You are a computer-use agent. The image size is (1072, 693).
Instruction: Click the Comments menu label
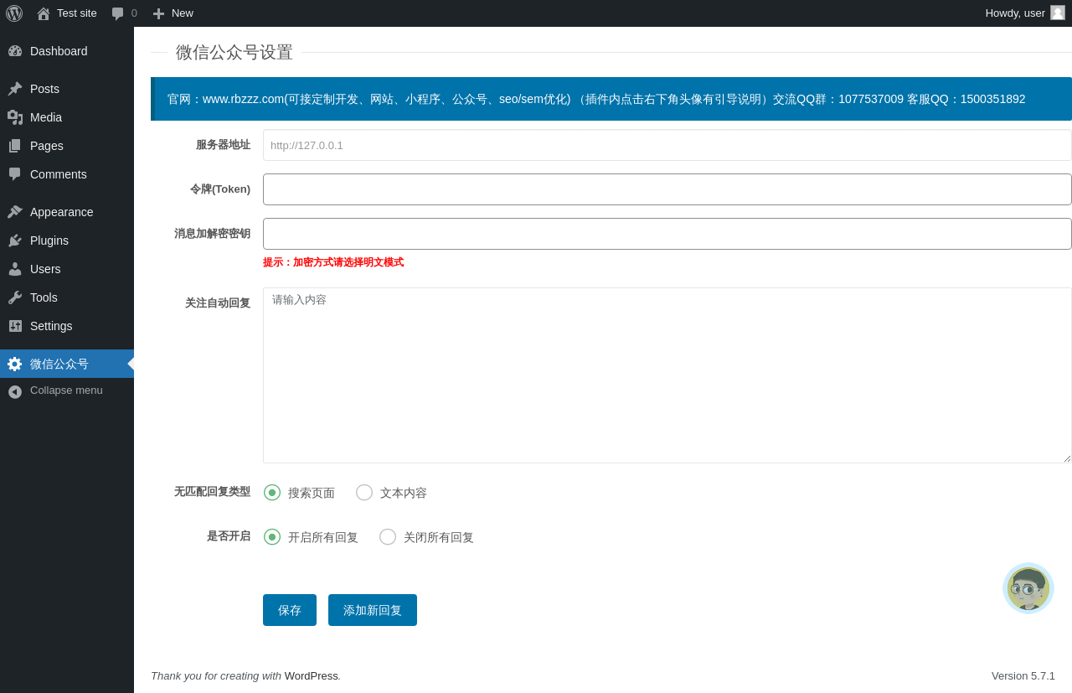tap(59, 174)
